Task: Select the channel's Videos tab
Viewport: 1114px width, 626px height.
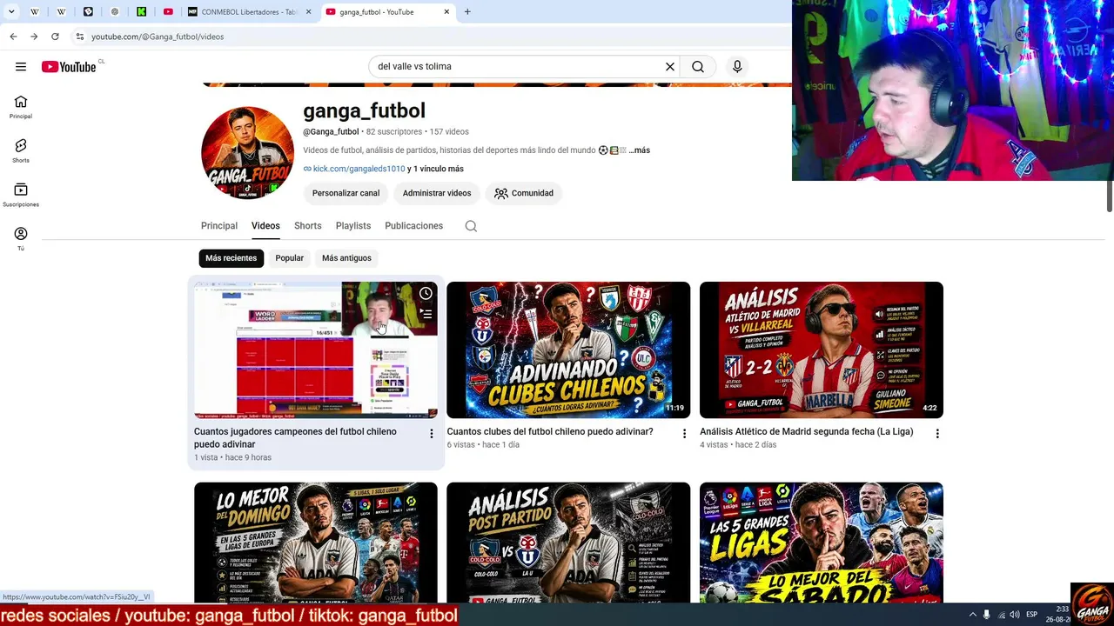Action: (x=265, y=226)
